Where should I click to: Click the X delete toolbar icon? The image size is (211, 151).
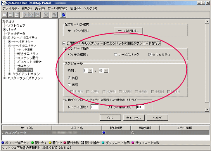click(46, 15)
